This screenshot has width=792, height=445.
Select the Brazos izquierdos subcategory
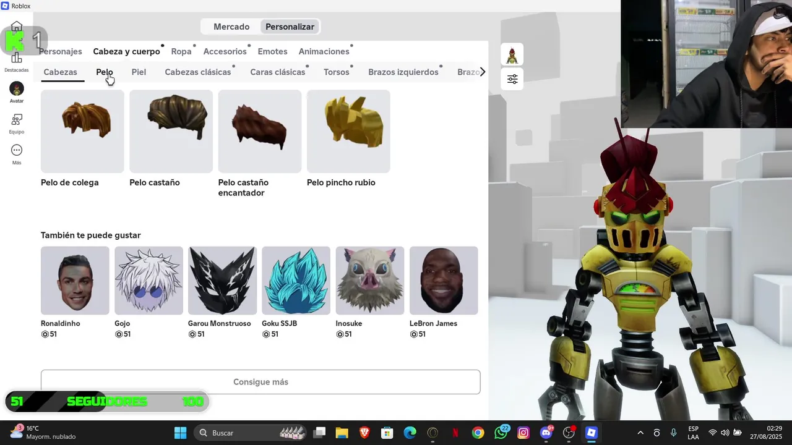(403, 72)
